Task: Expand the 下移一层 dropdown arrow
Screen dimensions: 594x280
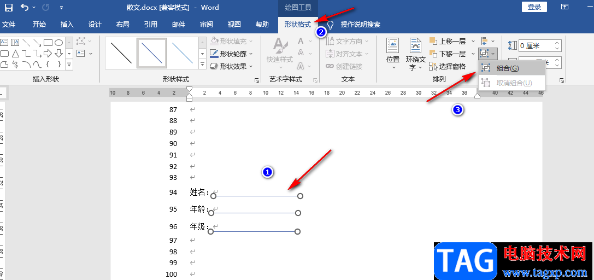Action: coord(473,54)
